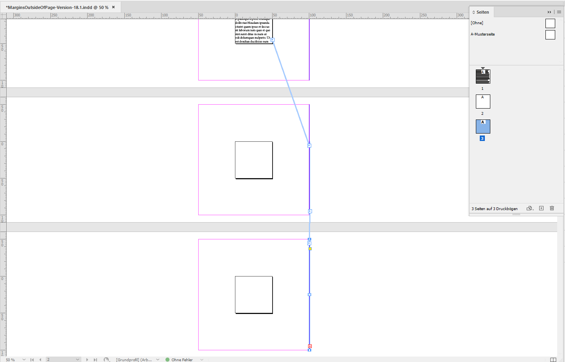Create a new page with the plus icon
This screenshot has width=565, height=362.
tap(541, 208)
